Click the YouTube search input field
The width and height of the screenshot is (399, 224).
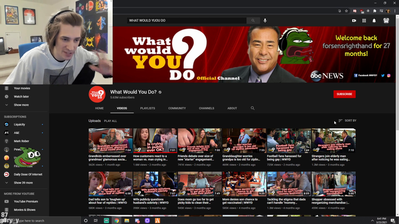(x=186, y=21)
